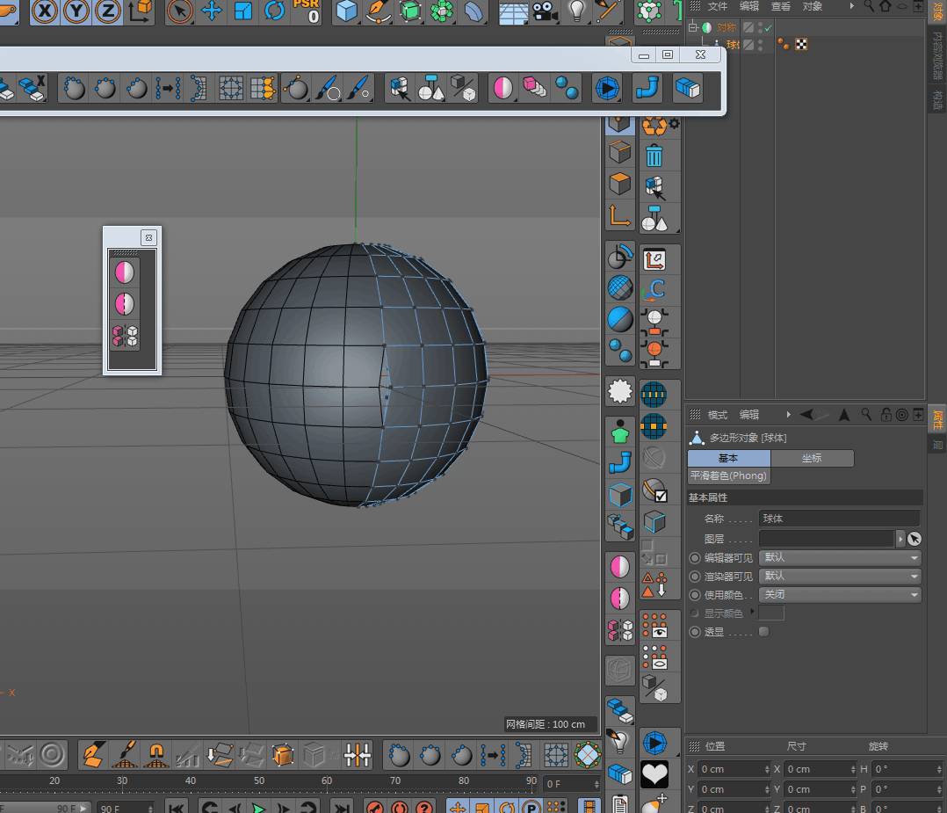Viewport: 947px width, 813px height.
Task: Click the 显示颜色 color swatch
Action: pos(771,613)
